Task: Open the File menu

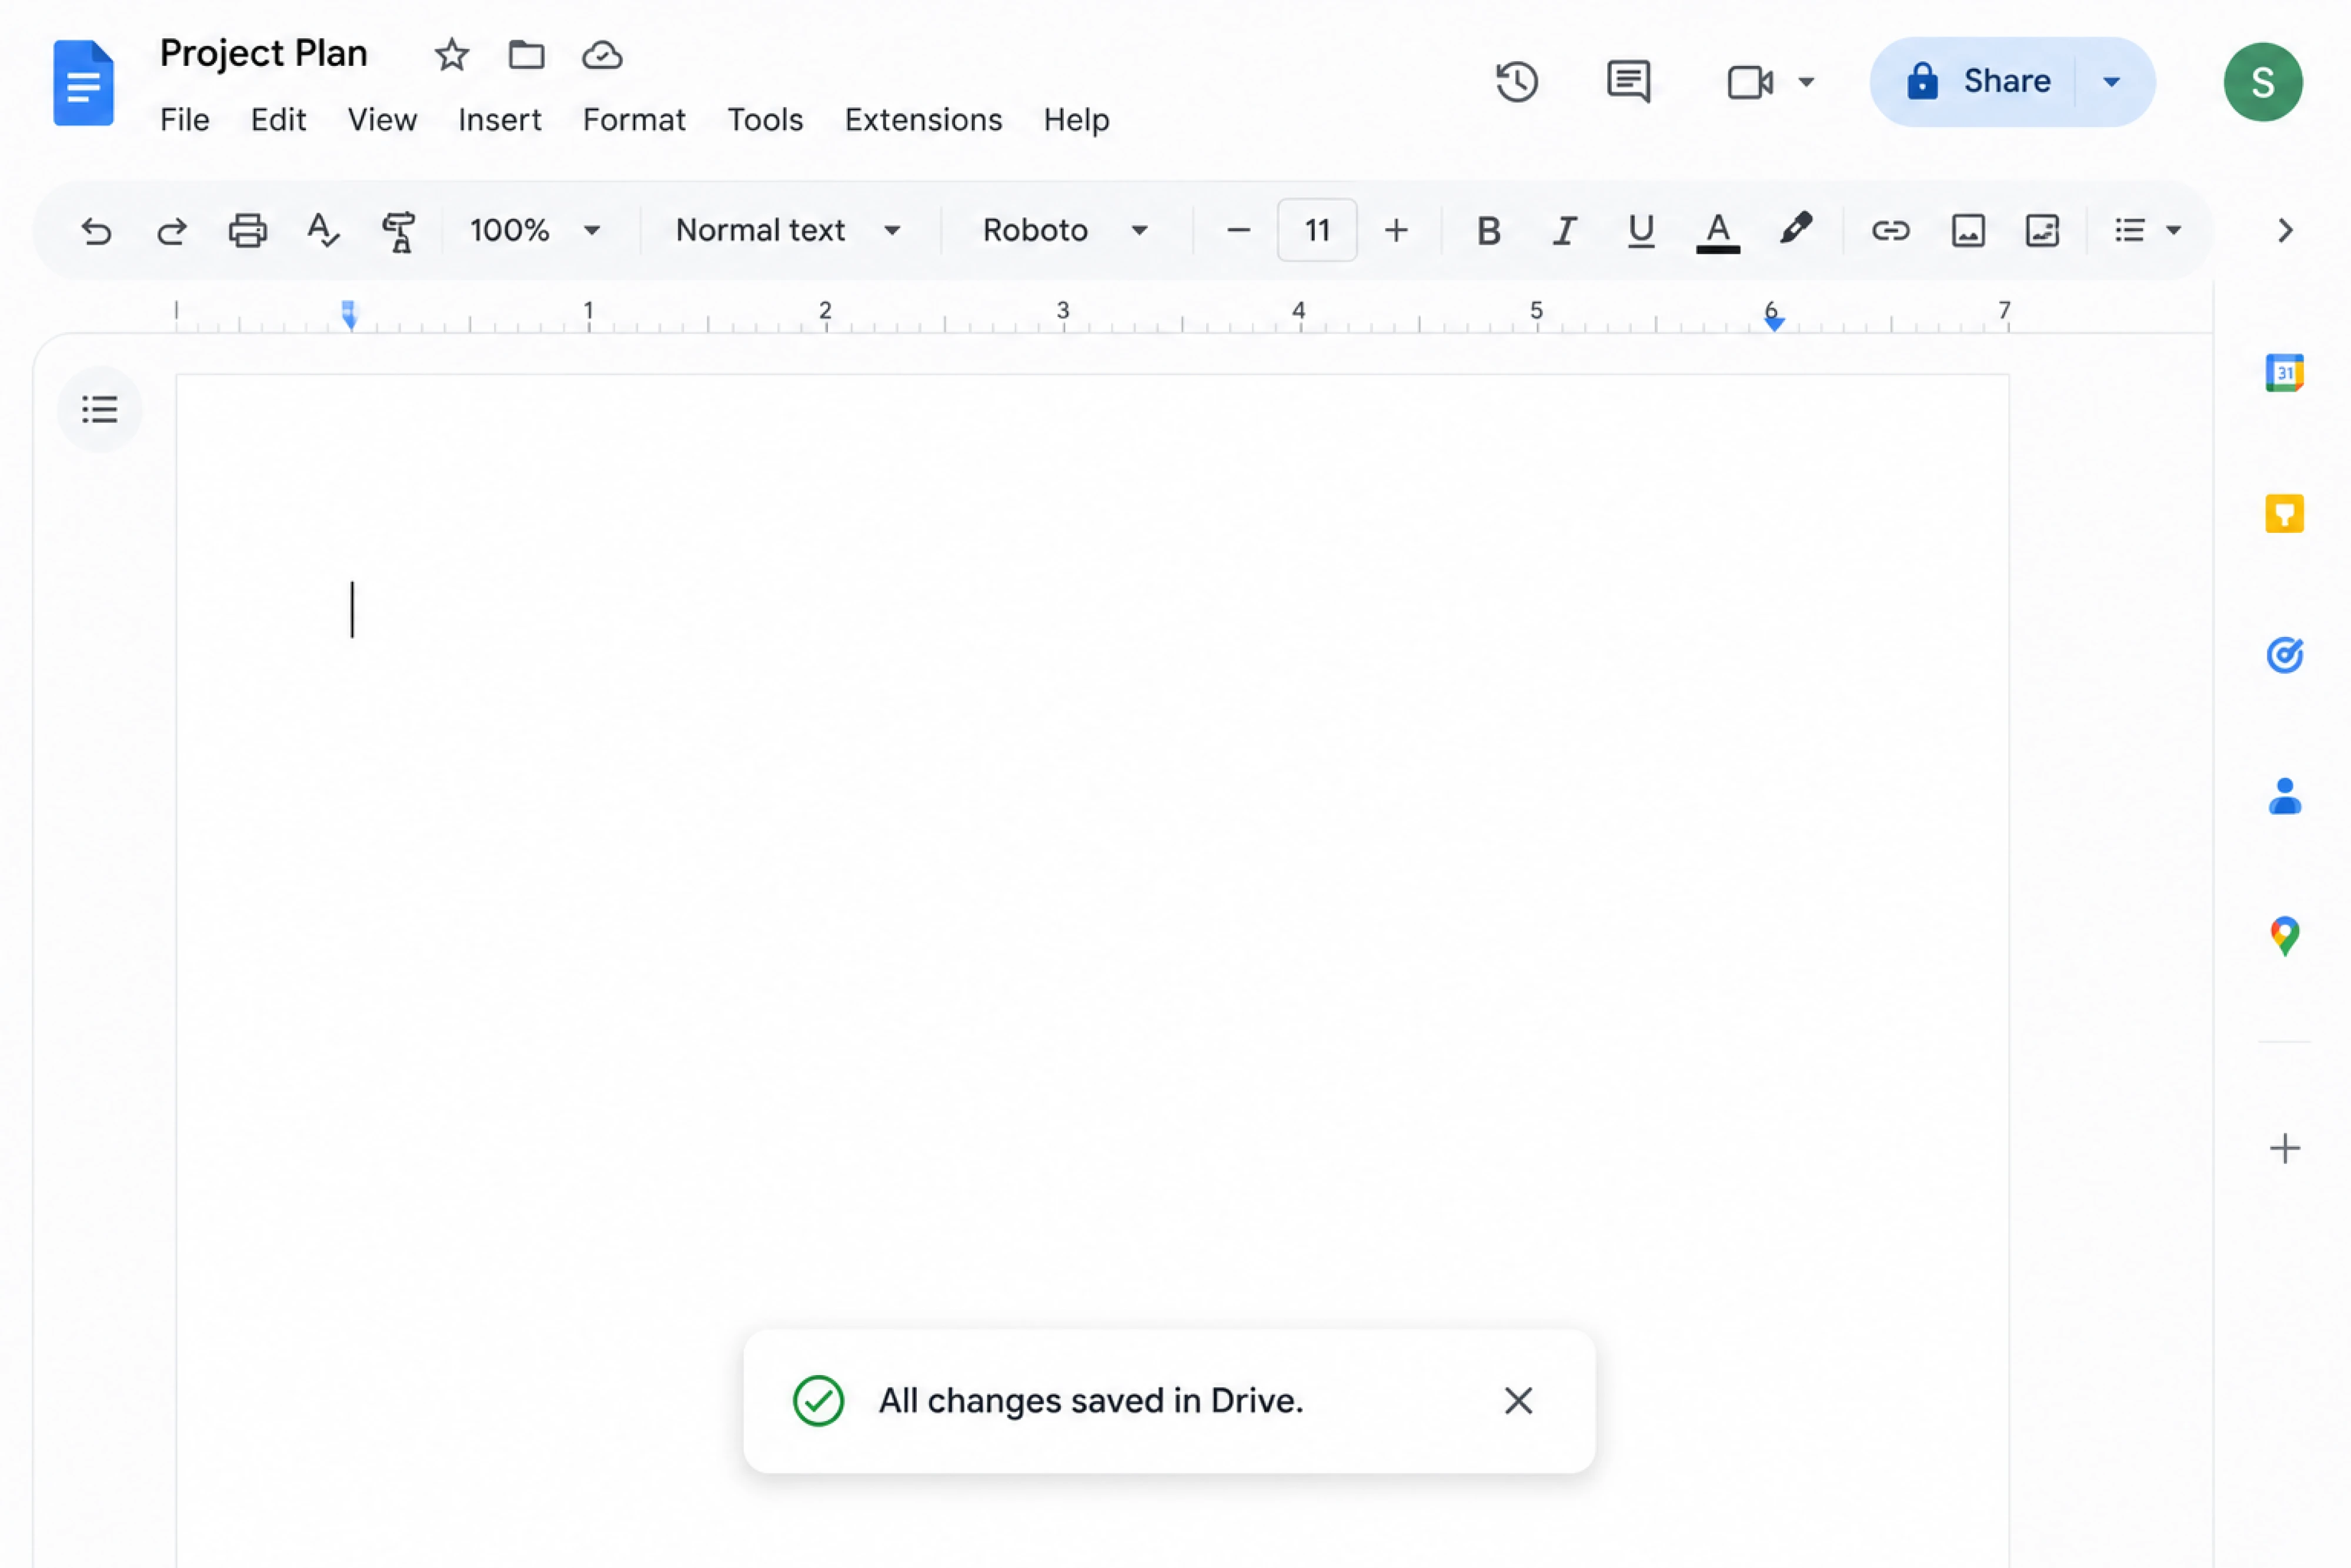Action: click(185, 120)
